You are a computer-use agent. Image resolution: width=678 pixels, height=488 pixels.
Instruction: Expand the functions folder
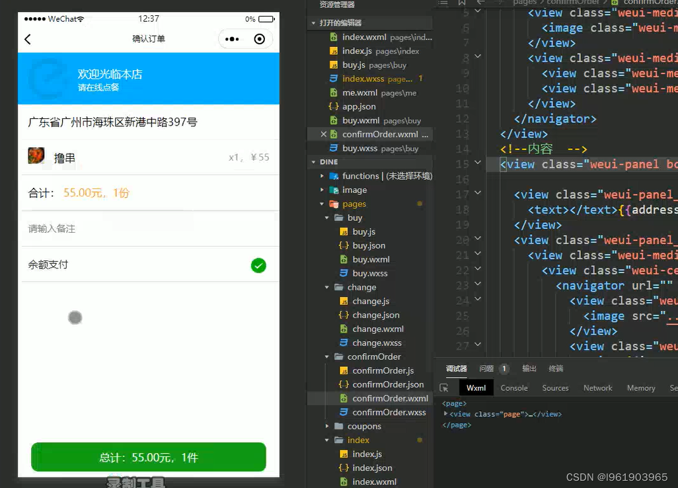[322, 176]
